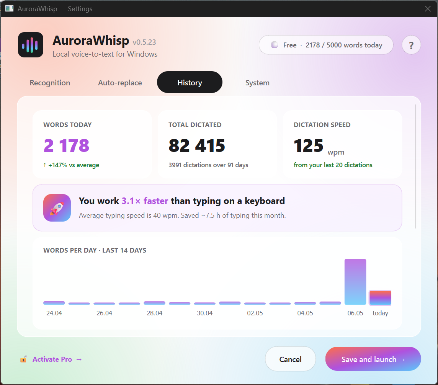Click 'Average typing speed is 40 wpm' line

coord(182,215)
